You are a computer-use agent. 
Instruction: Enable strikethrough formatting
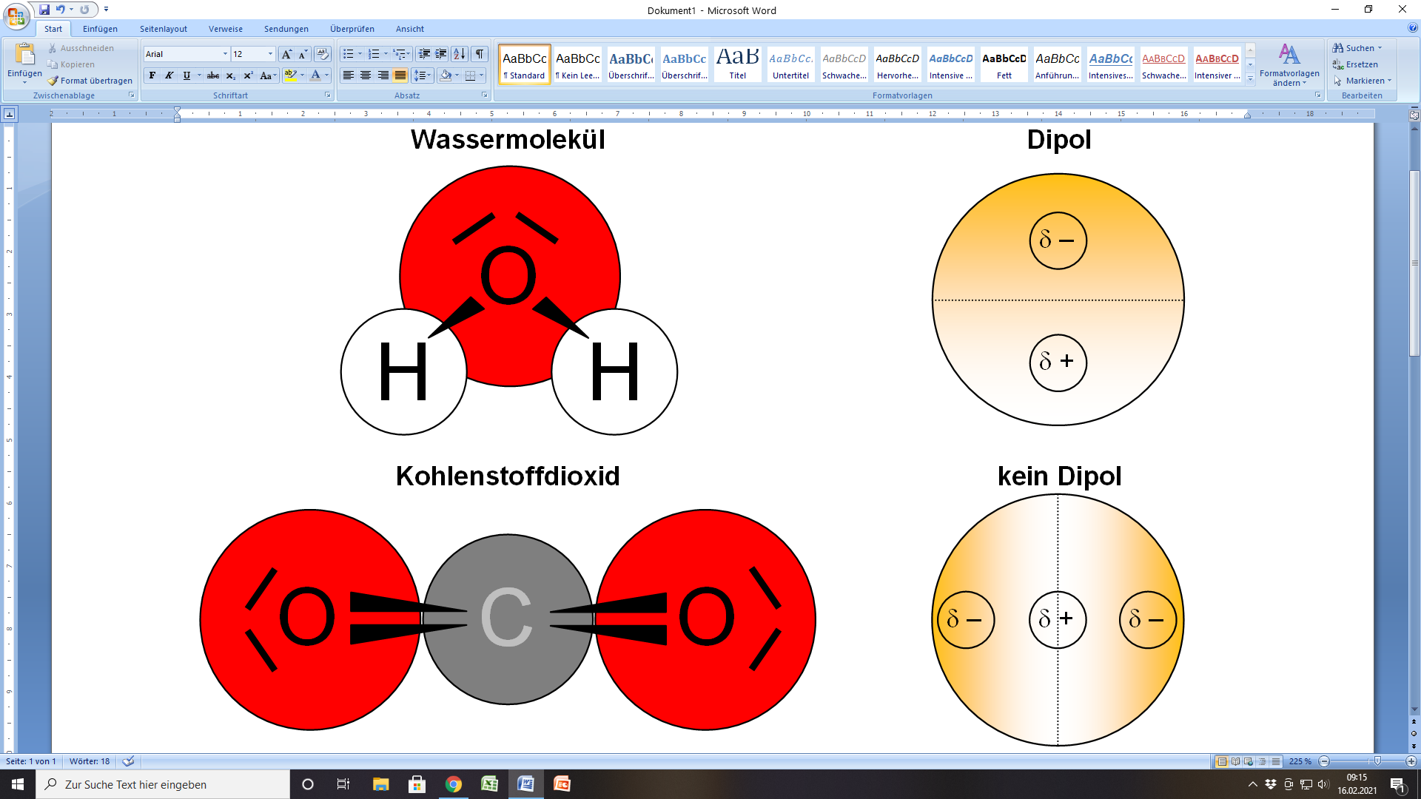[213, 75]
